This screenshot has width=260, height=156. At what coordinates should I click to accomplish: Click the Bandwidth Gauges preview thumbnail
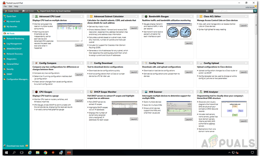click(179, 31)
